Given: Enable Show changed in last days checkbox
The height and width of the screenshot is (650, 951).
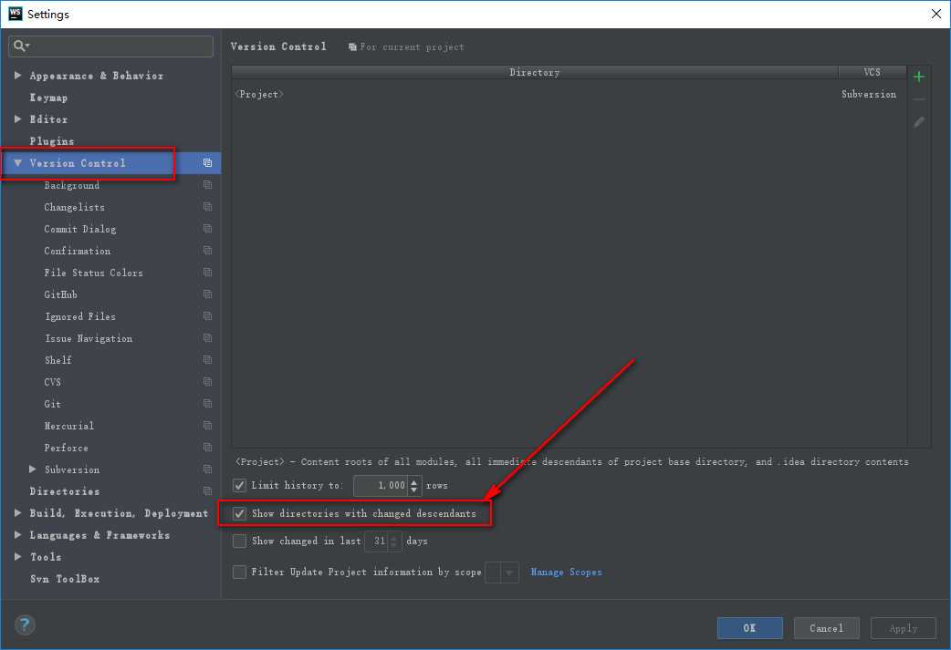Looking at the screenshot, I should tap(239, 541).
